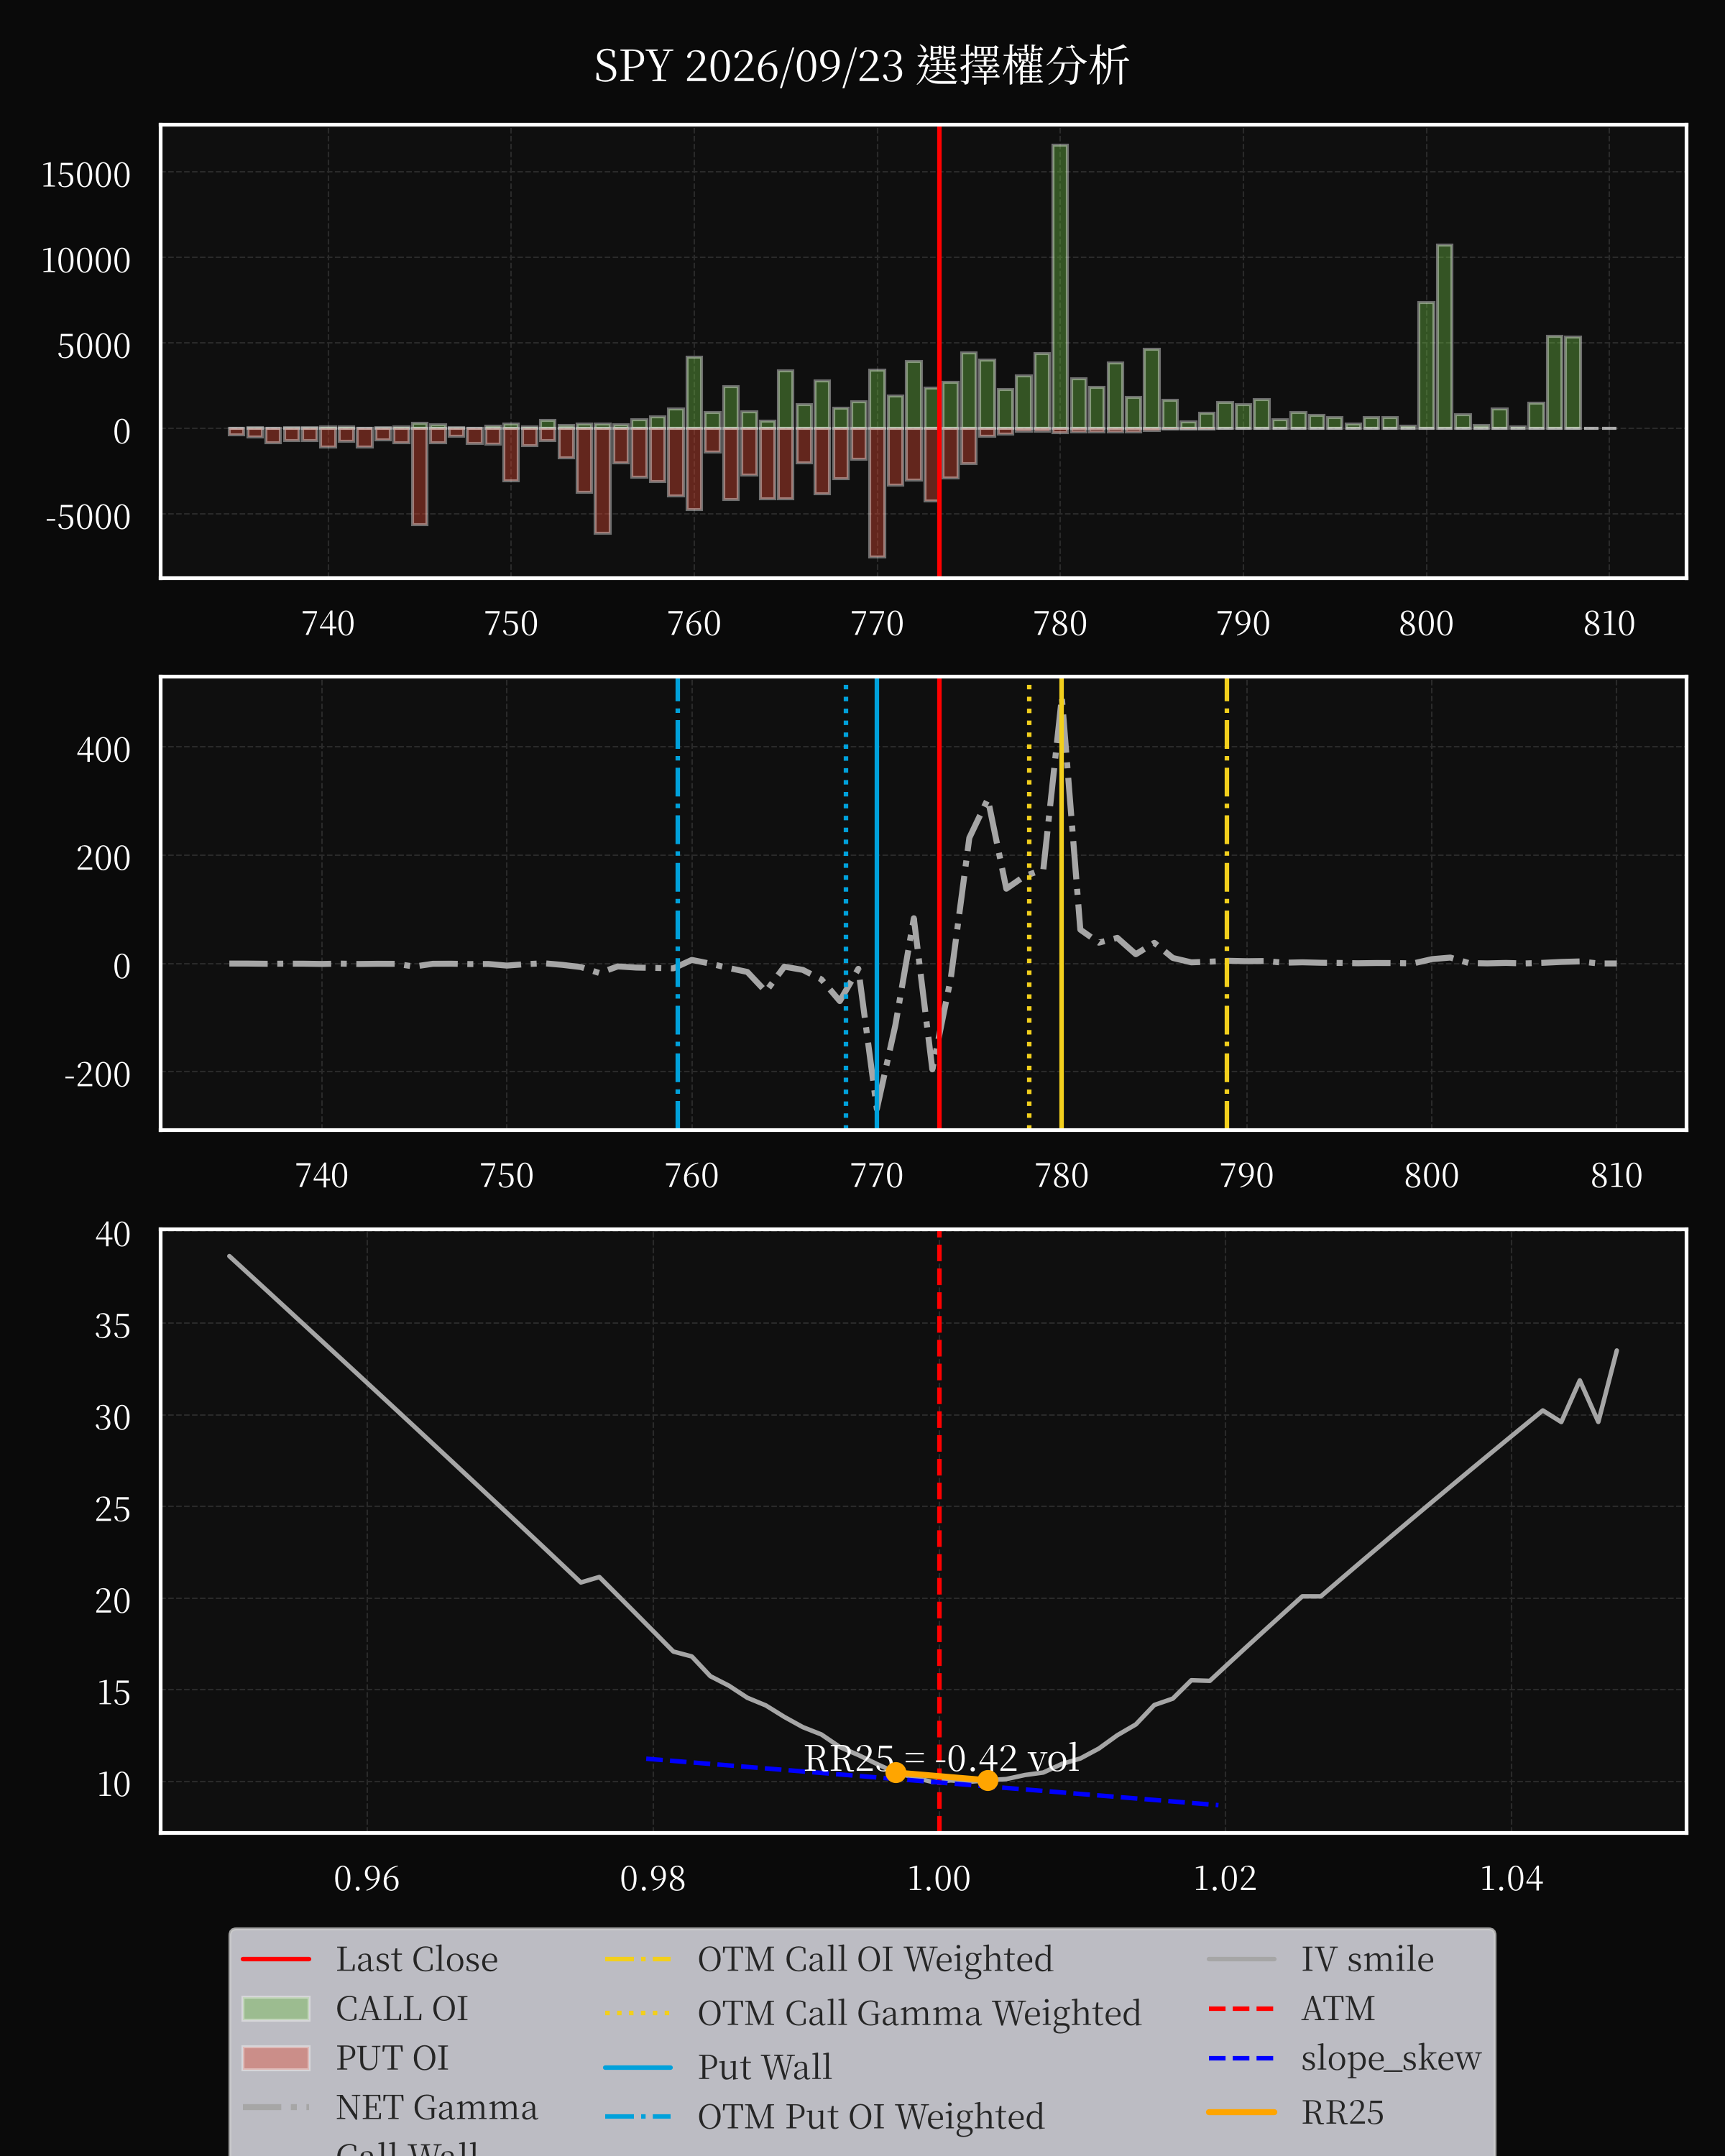Click the 0.96 x-axis label in IV chart
Viewport: 1725px width, 2156px height.
pyautogui.click(x=367, y=1878)
